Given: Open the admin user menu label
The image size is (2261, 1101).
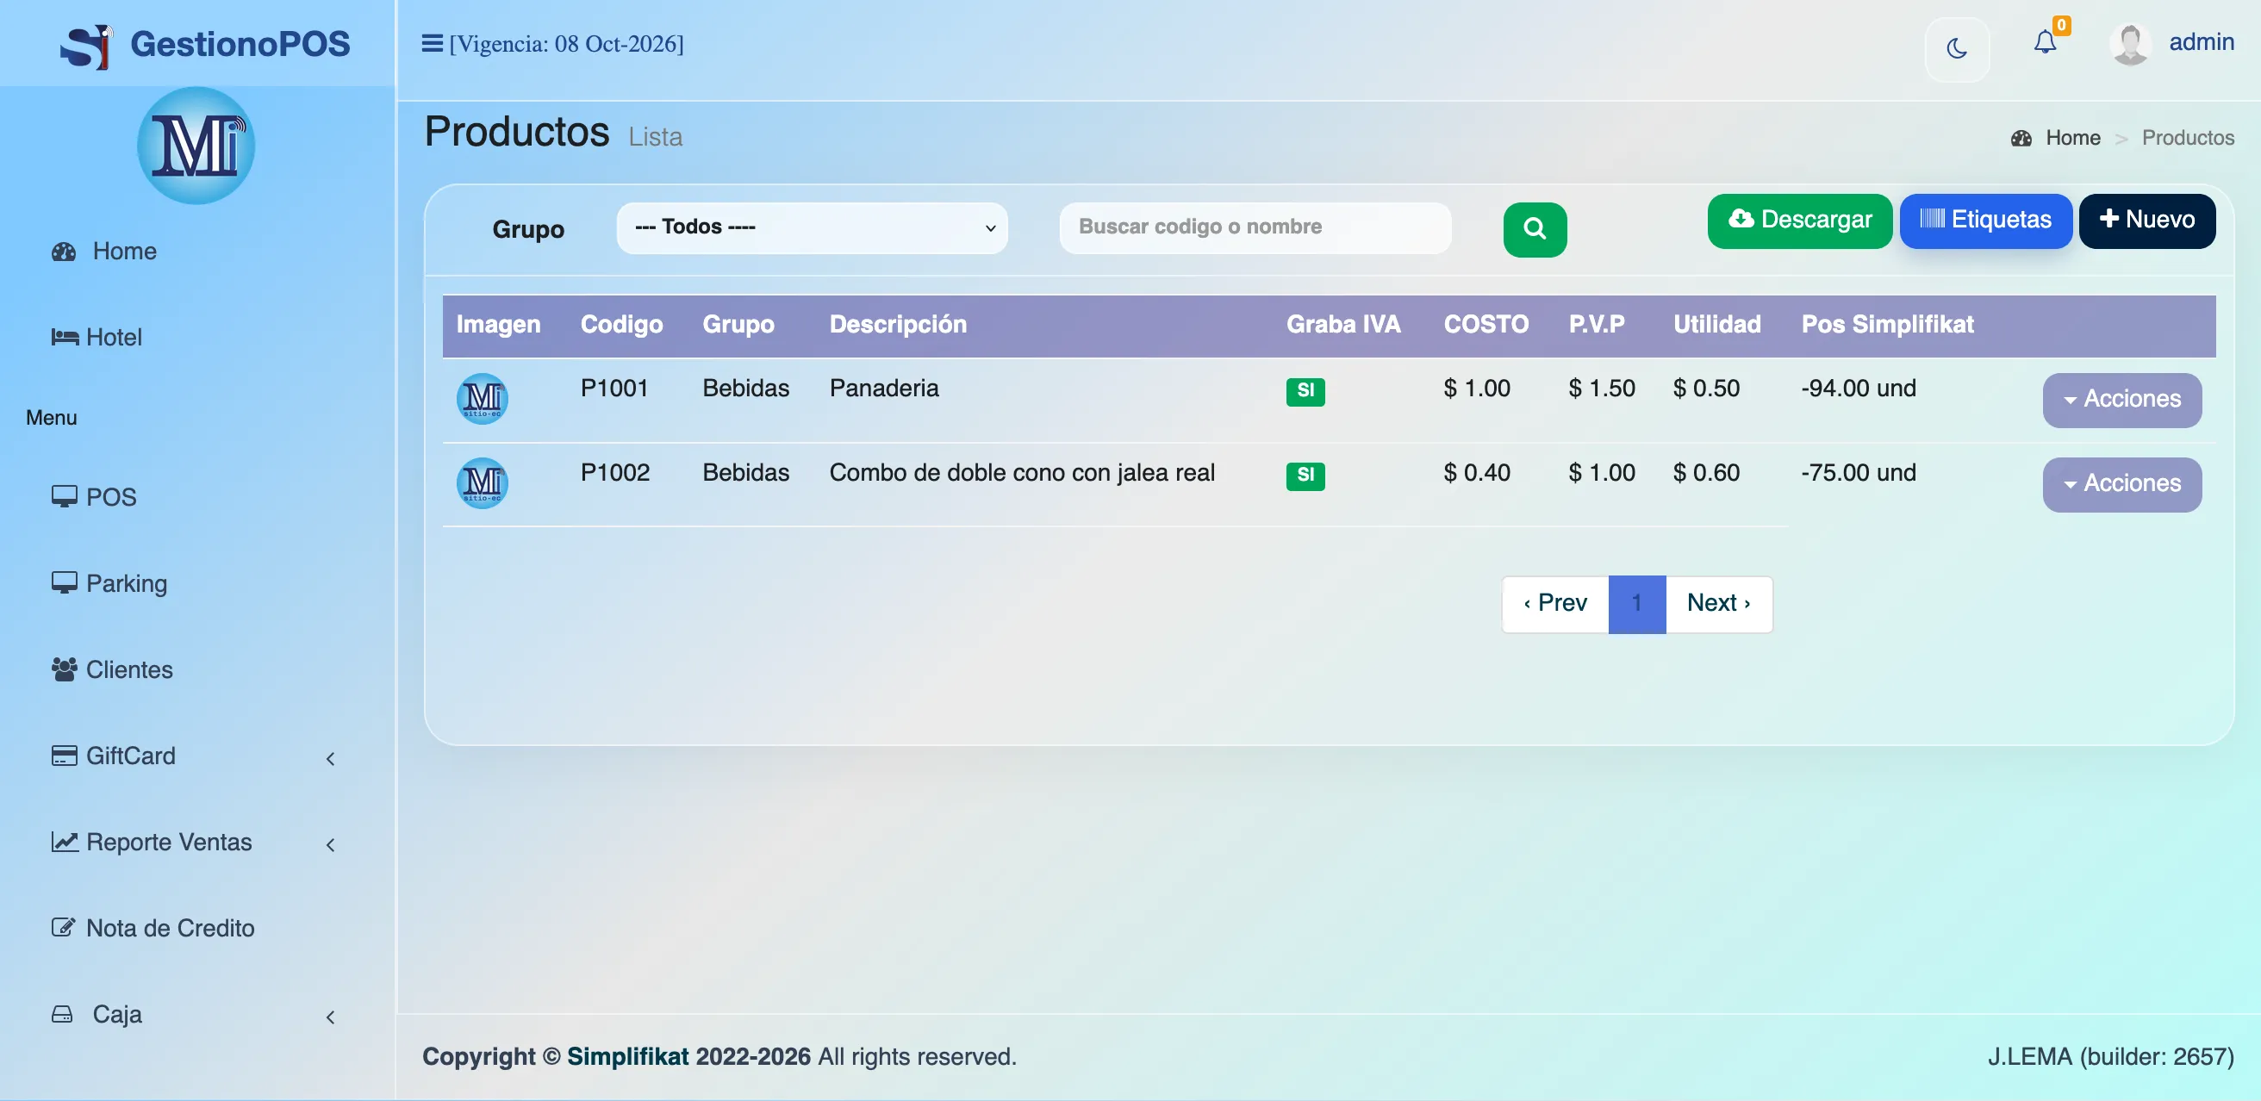Looking at the screenshot, I should (2202, 42).
